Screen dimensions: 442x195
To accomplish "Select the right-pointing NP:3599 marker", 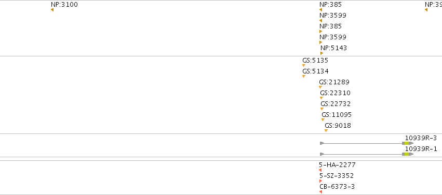I will (x=321, y=42).
